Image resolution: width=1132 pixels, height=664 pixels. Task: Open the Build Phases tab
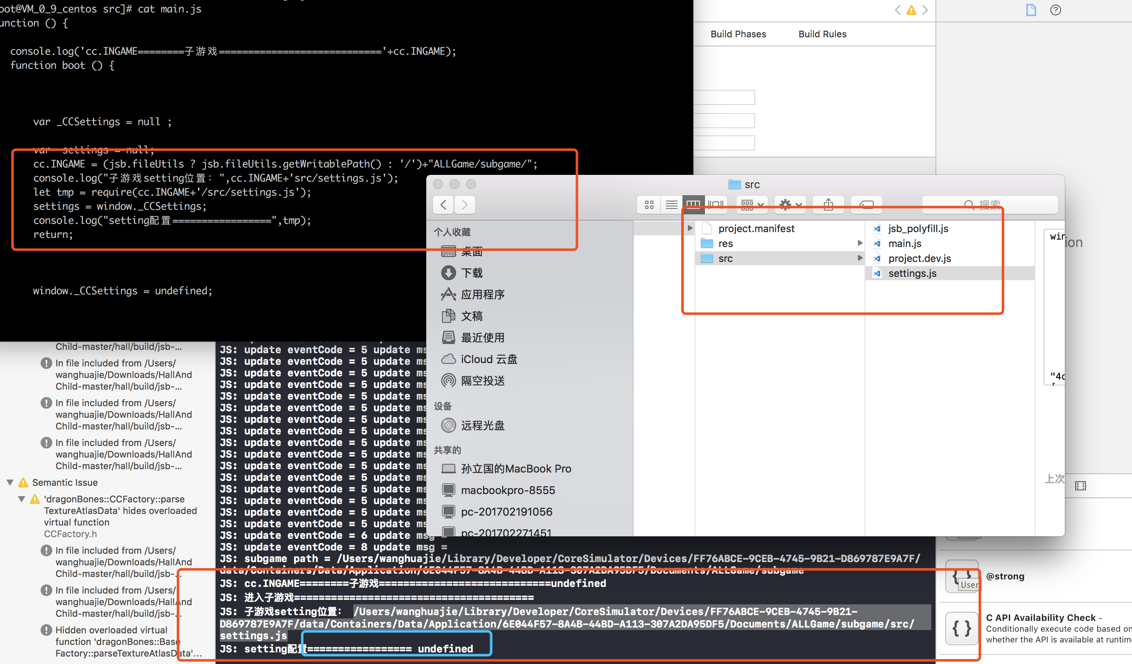738,34
